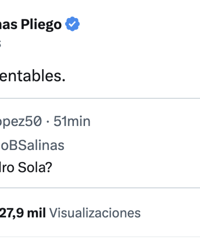Open the mentioned account ending 'oBSalinas'
Screen dimensions: 200x240
point(32,145)
